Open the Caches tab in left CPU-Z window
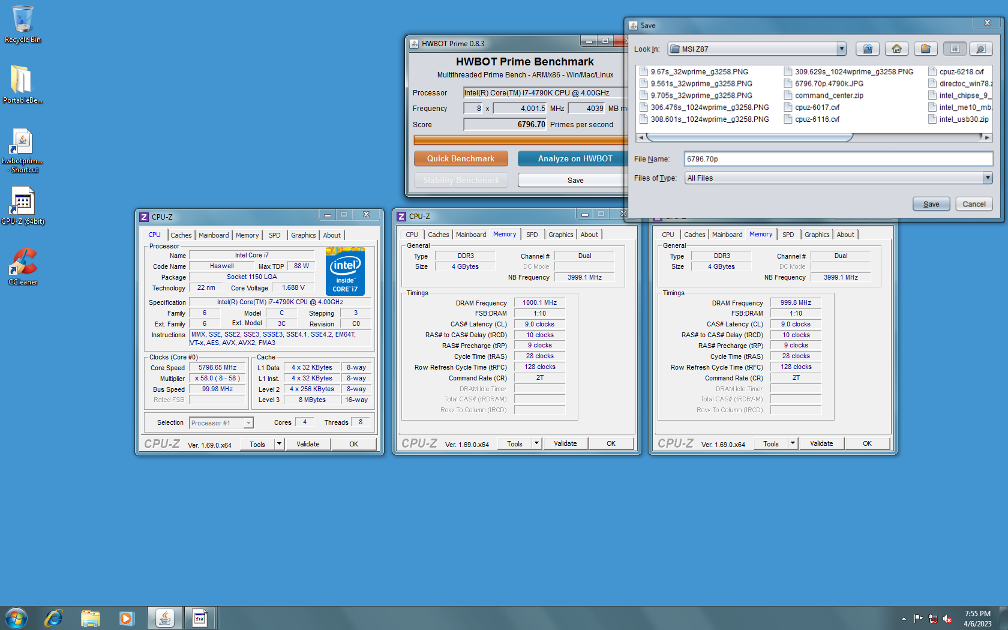 click(x=181, y=235)
